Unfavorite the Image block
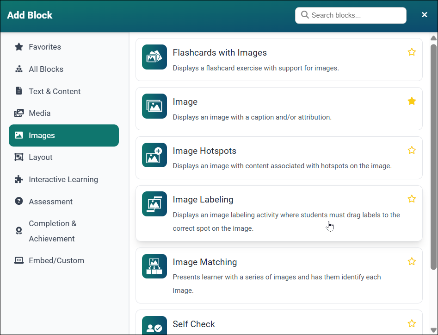The image size is (438, 335). click(412, 101)
